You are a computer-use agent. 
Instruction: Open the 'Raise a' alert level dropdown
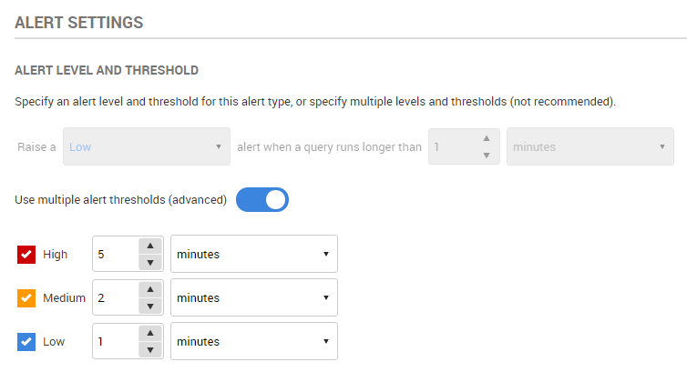click(x=146, y=146)
